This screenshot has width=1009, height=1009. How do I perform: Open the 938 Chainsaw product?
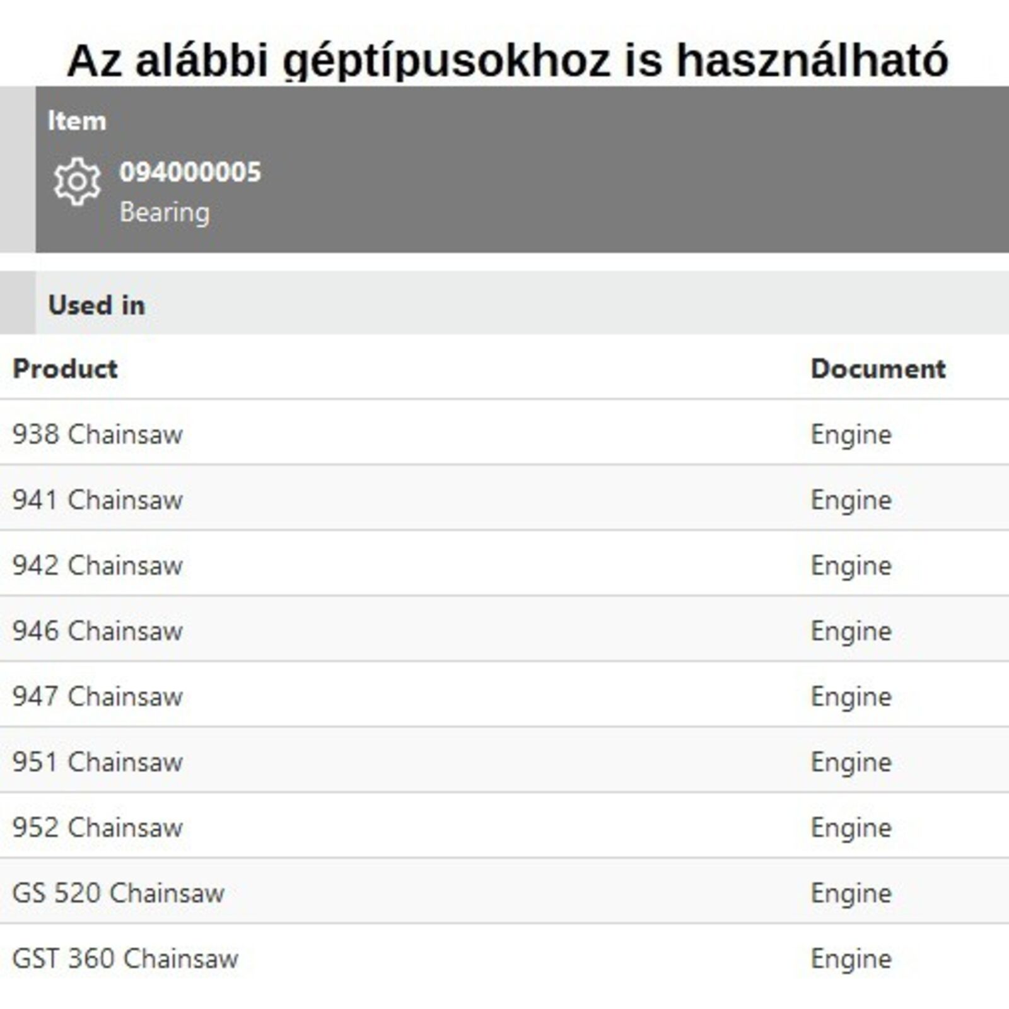click(x=98, y=435)
